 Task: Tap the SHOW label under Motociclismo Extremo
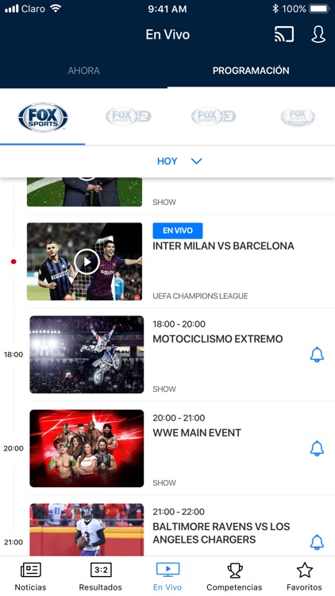point(164,389)
